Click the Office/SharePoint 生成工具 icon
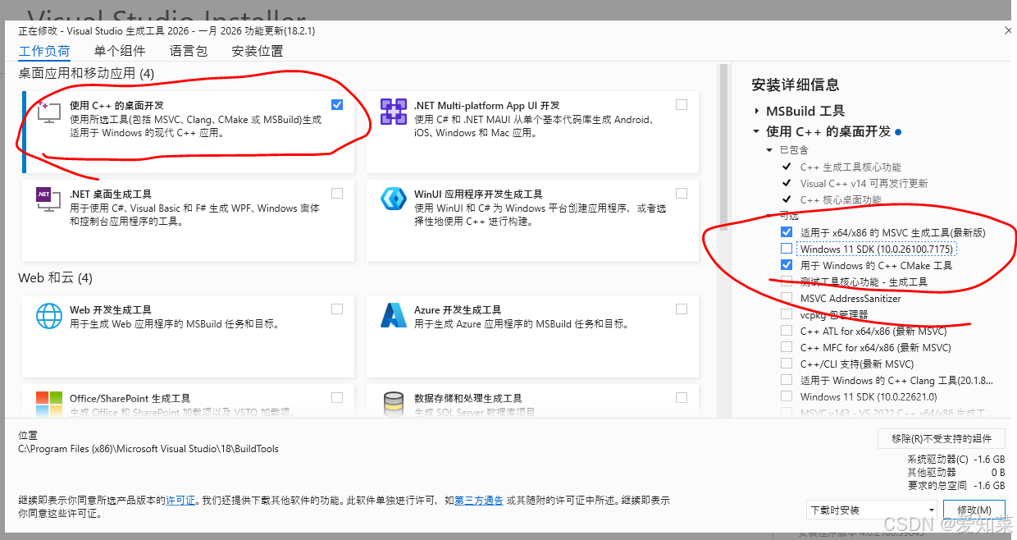 [49, 403]
